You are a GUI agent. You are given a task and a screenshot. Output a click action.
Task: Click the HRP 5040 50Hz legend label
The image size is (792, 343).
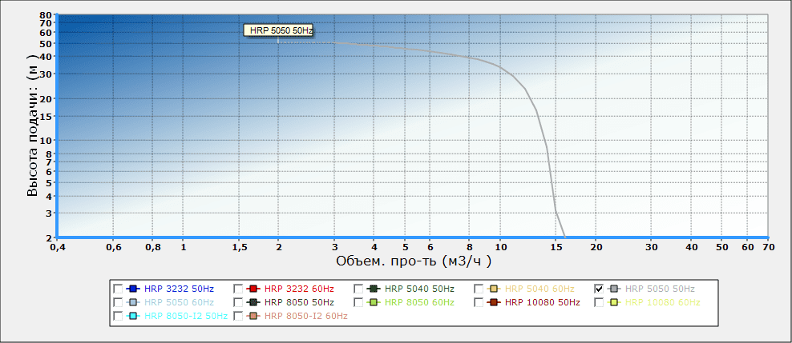pyautogui.click(x=420, y=289)
